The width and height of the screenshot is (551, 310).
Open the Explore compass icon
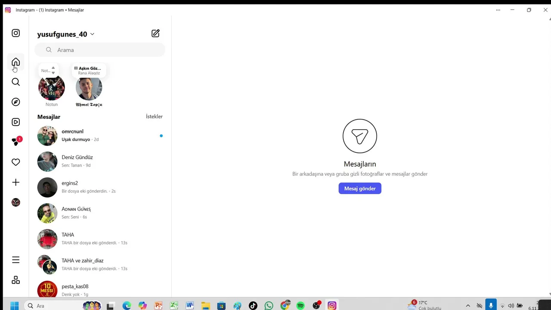tap(16, 102)
